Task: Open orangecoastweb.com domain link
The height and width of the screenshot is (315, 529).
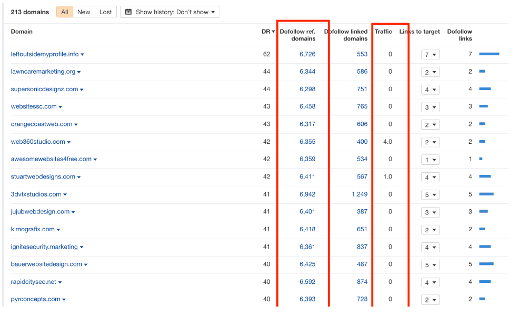Action: 42,124
